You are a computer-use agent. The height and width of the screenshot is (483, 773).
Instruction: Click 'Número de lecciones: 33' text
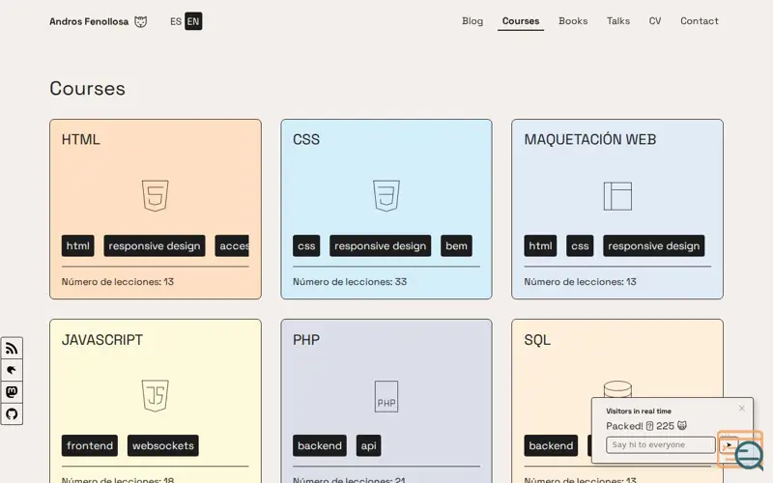pyautogui.click(x=350, y=282)
